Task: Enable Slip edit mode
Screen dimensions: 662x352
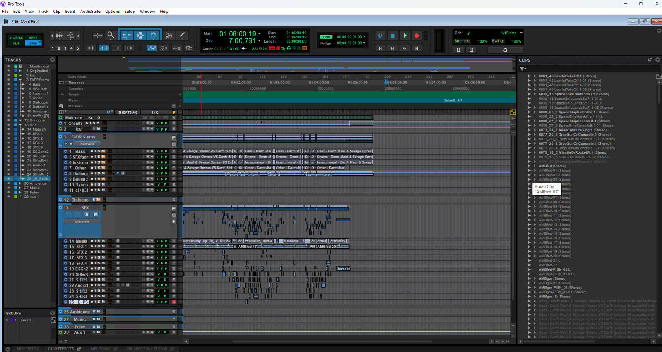Action: point(16,43)
